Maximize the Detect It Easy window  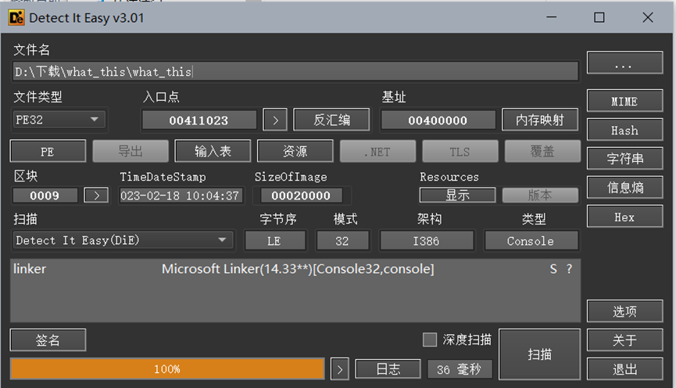(x=599, y=17)
